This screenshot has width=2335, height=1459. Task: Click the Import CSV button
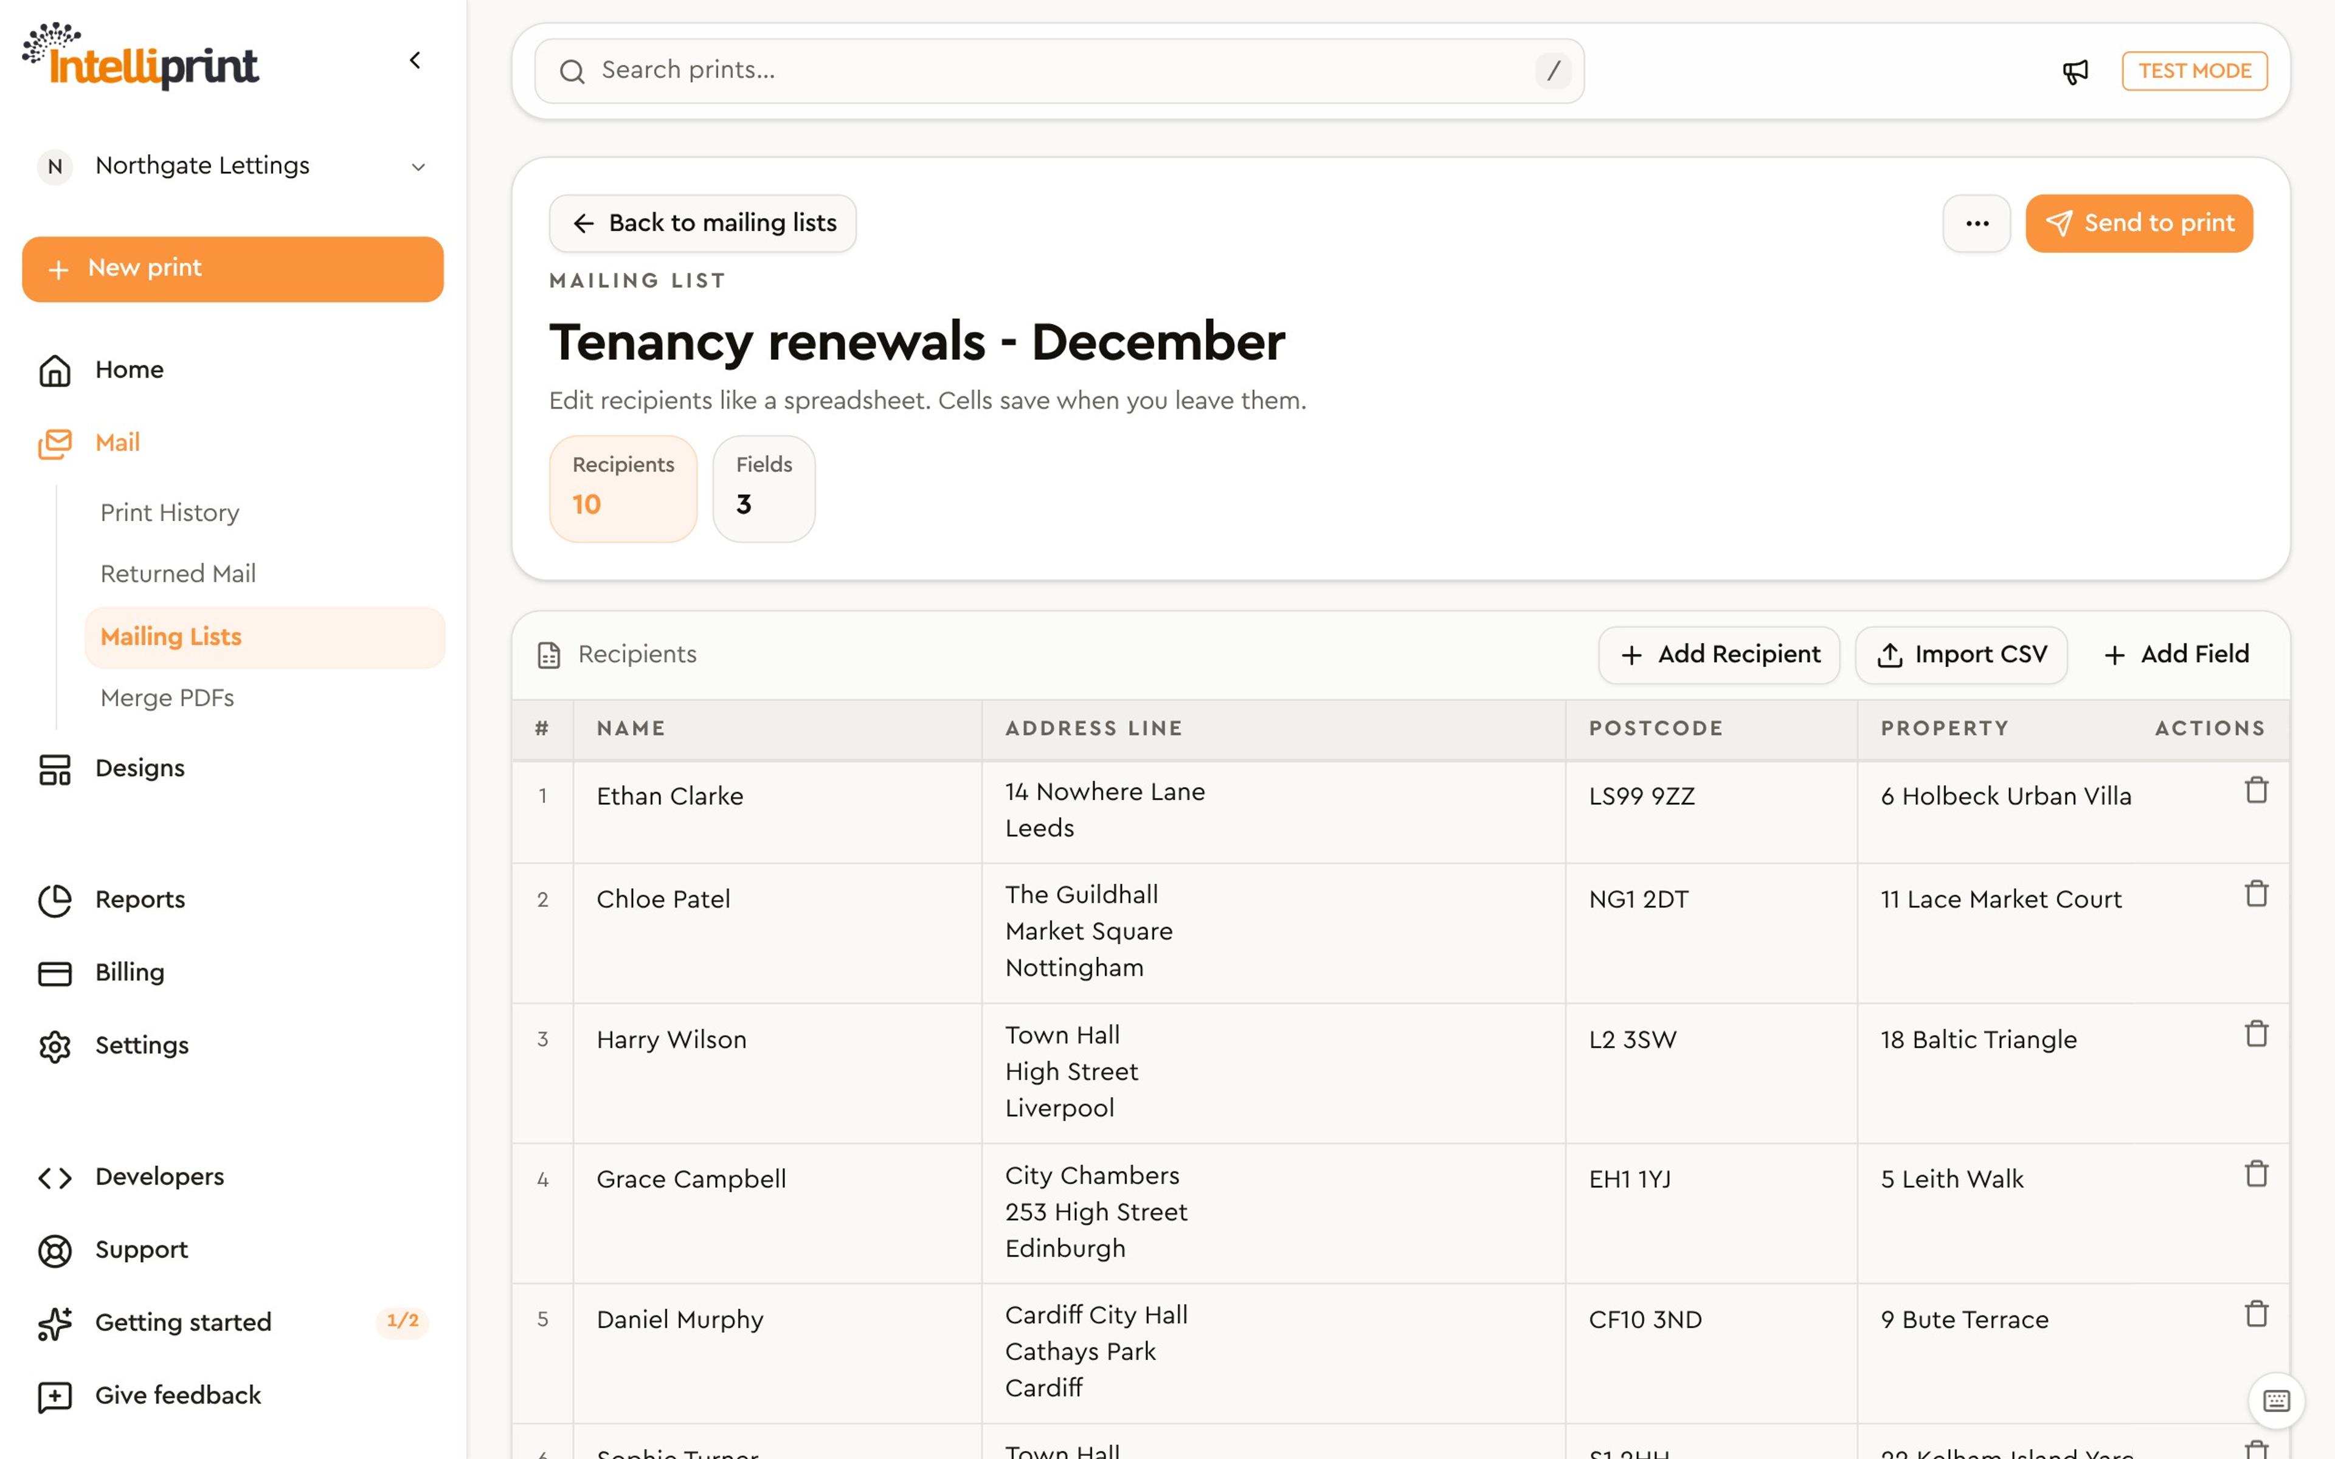(x=1960, y=655)
